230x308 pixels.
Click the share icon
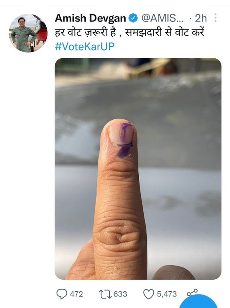(x=192, y=293)
